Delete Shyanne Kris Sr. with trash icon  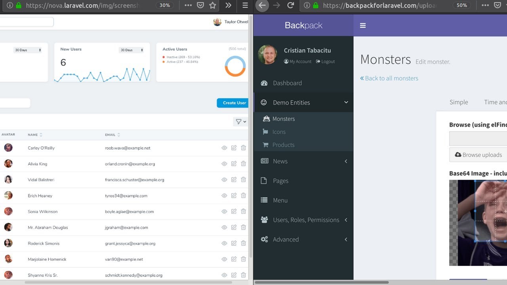pyautogui.click(x=243, y=275)
